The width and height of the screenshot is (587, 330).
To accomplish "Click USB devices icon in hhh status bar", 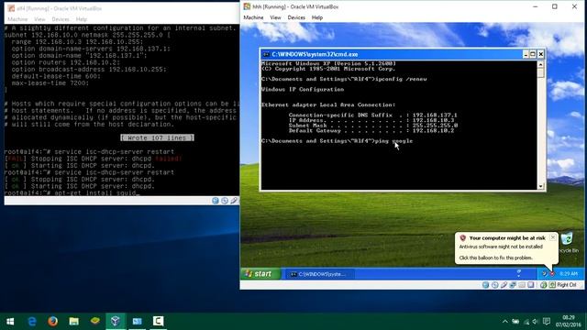I will coord(504,285).
